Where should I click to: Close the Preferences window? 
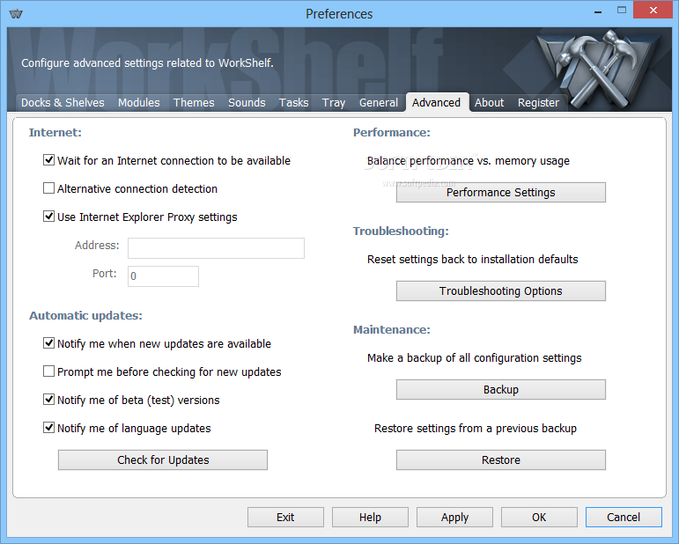click(x=653, y=10)
